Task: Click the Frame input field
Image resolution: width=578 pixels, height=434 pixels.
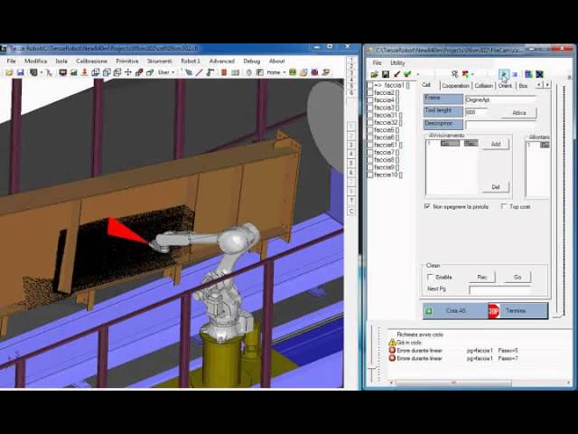Action: [500, 99]
